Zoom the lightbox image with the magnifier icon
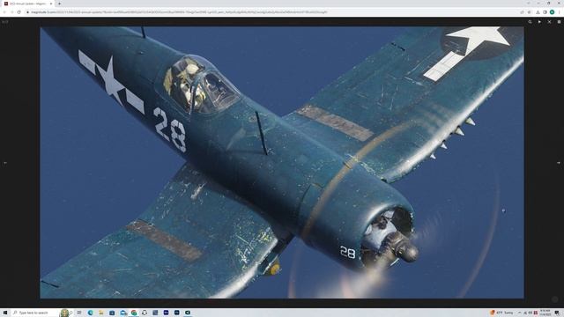 tap(530, 22)
